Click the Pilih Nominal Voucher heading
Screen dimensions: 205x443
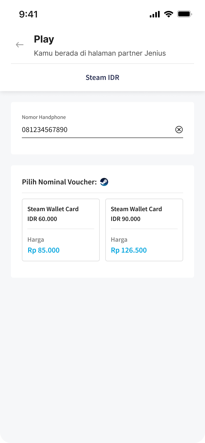[x=59, y=182]
